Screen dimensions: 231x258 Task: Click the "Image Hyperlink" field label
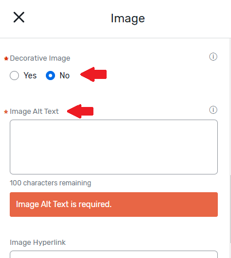pos(38,243)
